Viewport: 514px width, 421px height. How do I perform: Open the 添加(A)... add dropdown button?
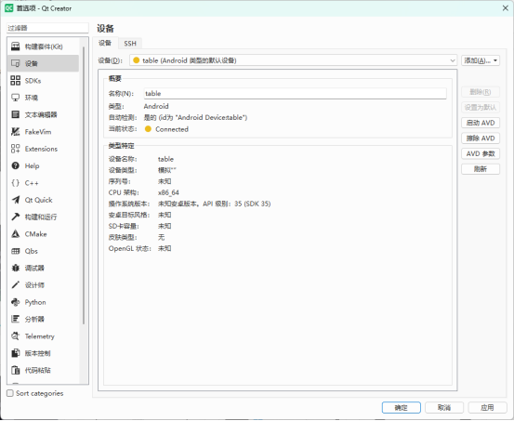(481, 60)
